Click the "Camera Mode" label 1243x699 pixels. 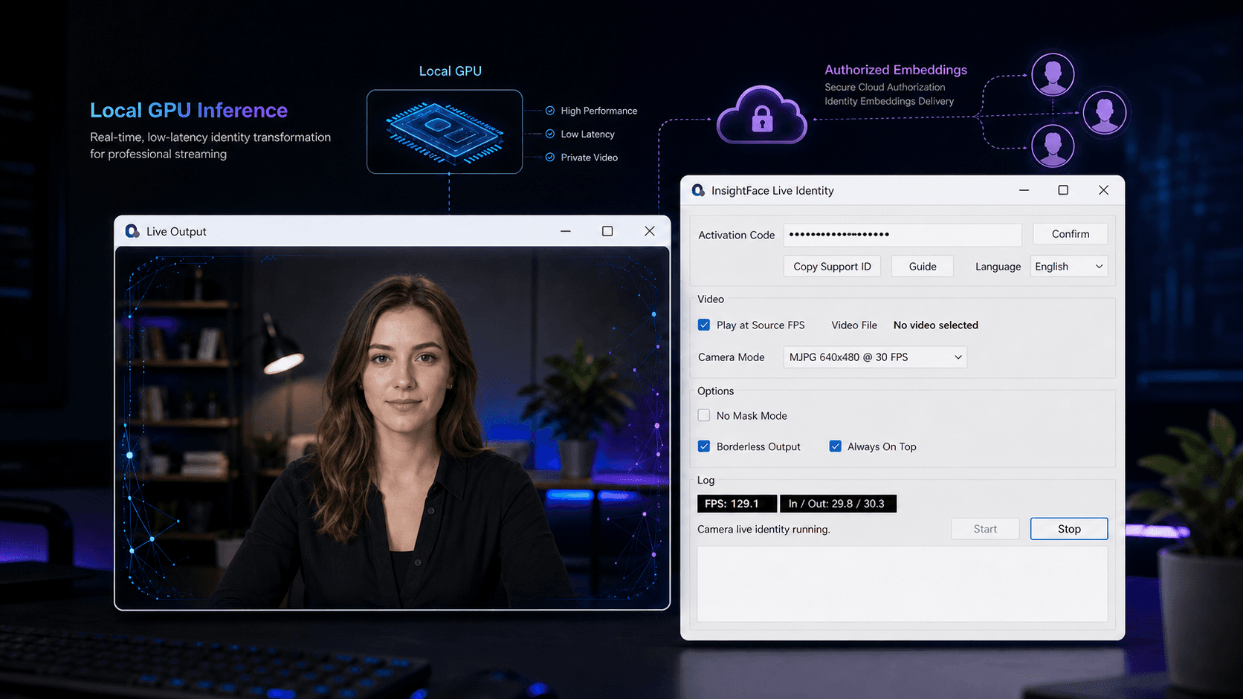[x=731, y=357]
